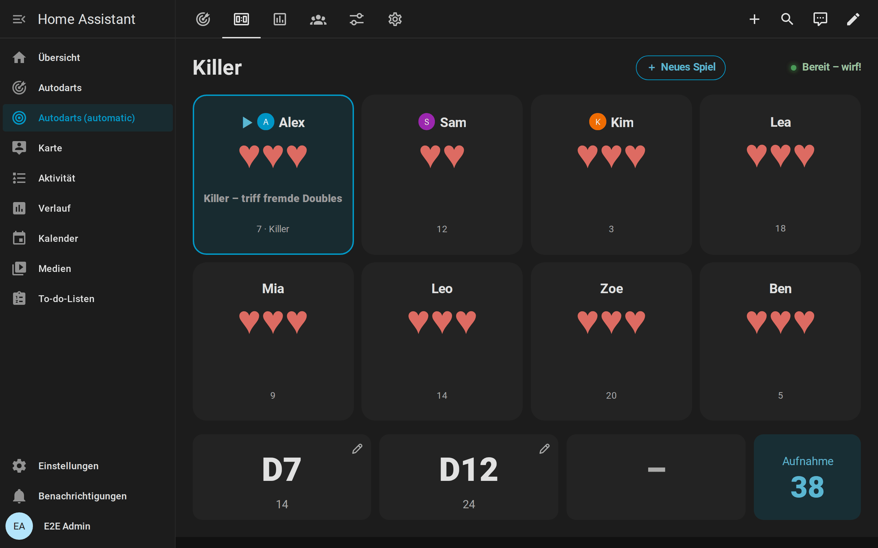Select Leo's player card
This screenshot has height=548, width=878.
(442, 341)
